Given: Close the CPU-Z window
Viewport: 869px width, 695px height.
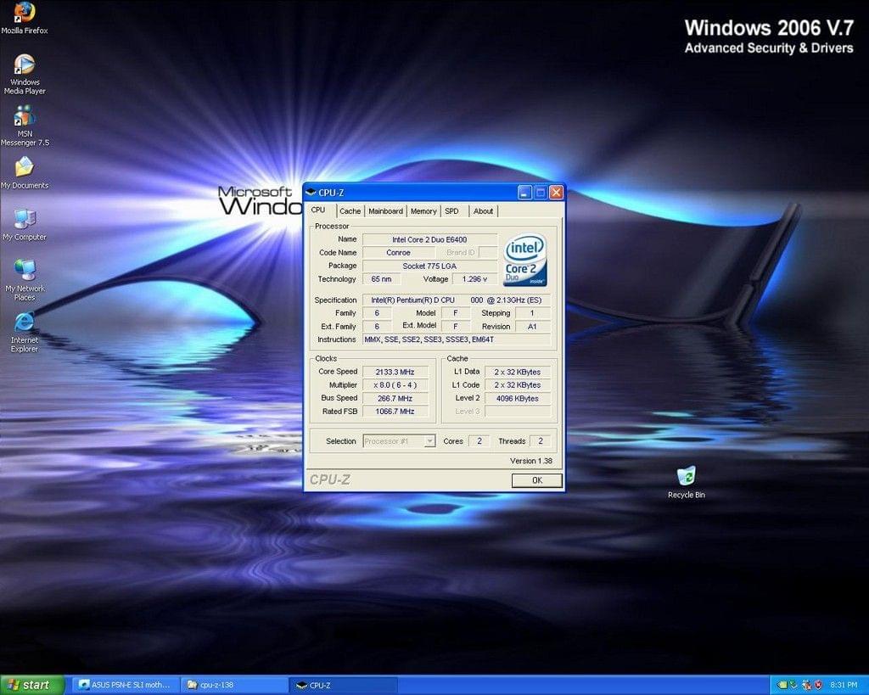Looking at the screenshot, I should coord(556,193).
